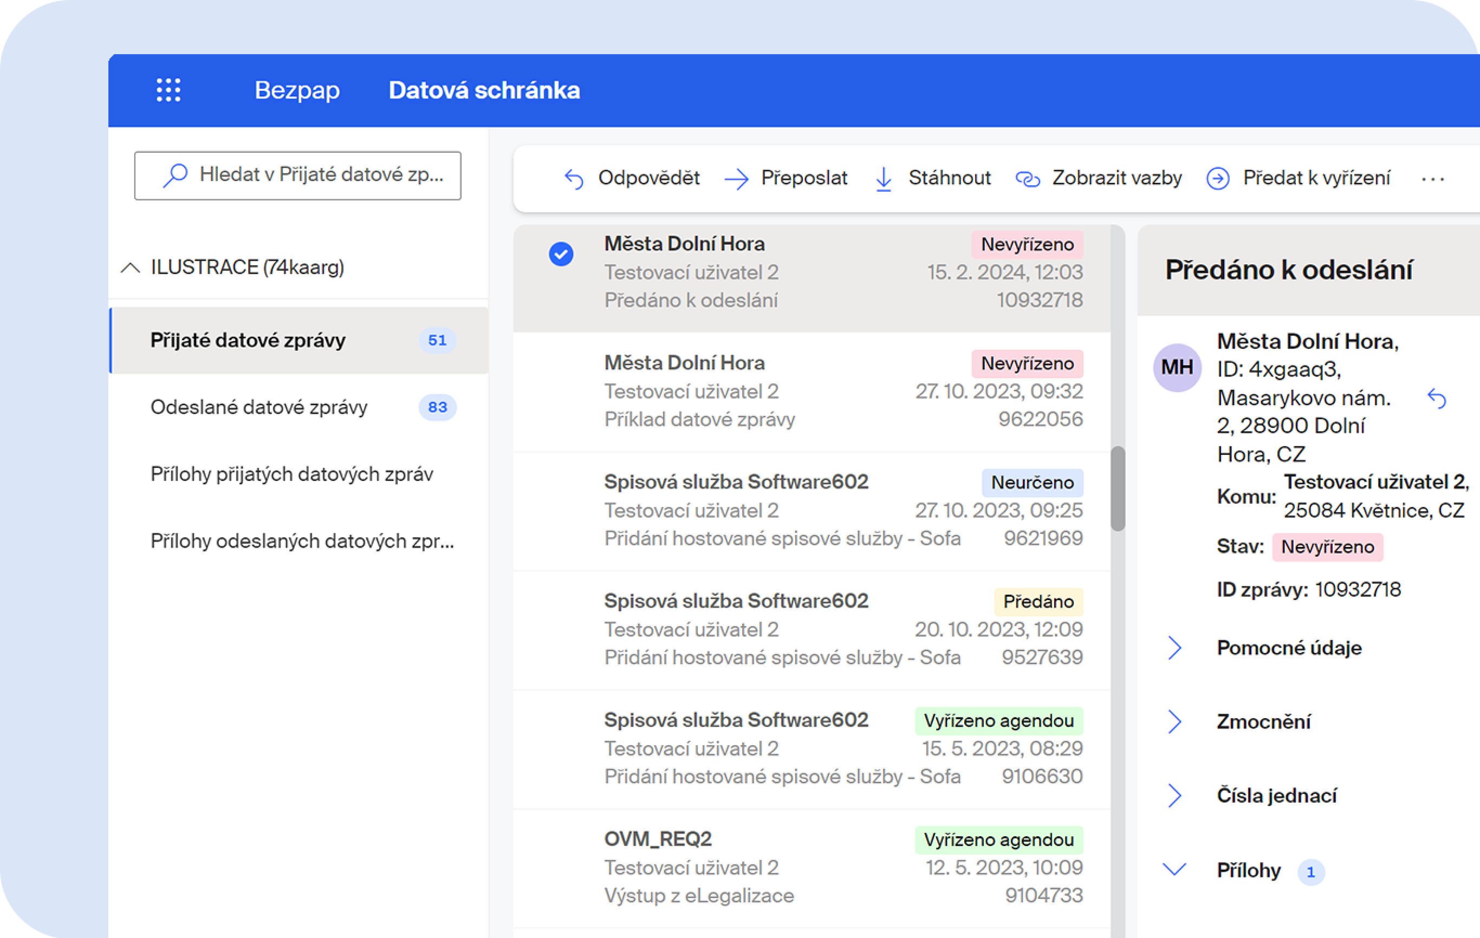Go to the Bezpap header link
The width and height of the screenshot is (1480, 938).
(297, 90)
